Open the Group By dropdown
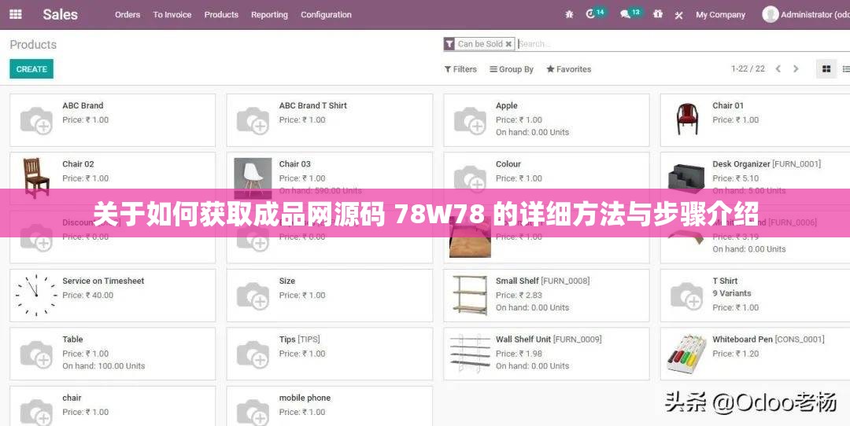Viewport: 850px width, 426px height. pyautogui.click(x=512, y=69)
